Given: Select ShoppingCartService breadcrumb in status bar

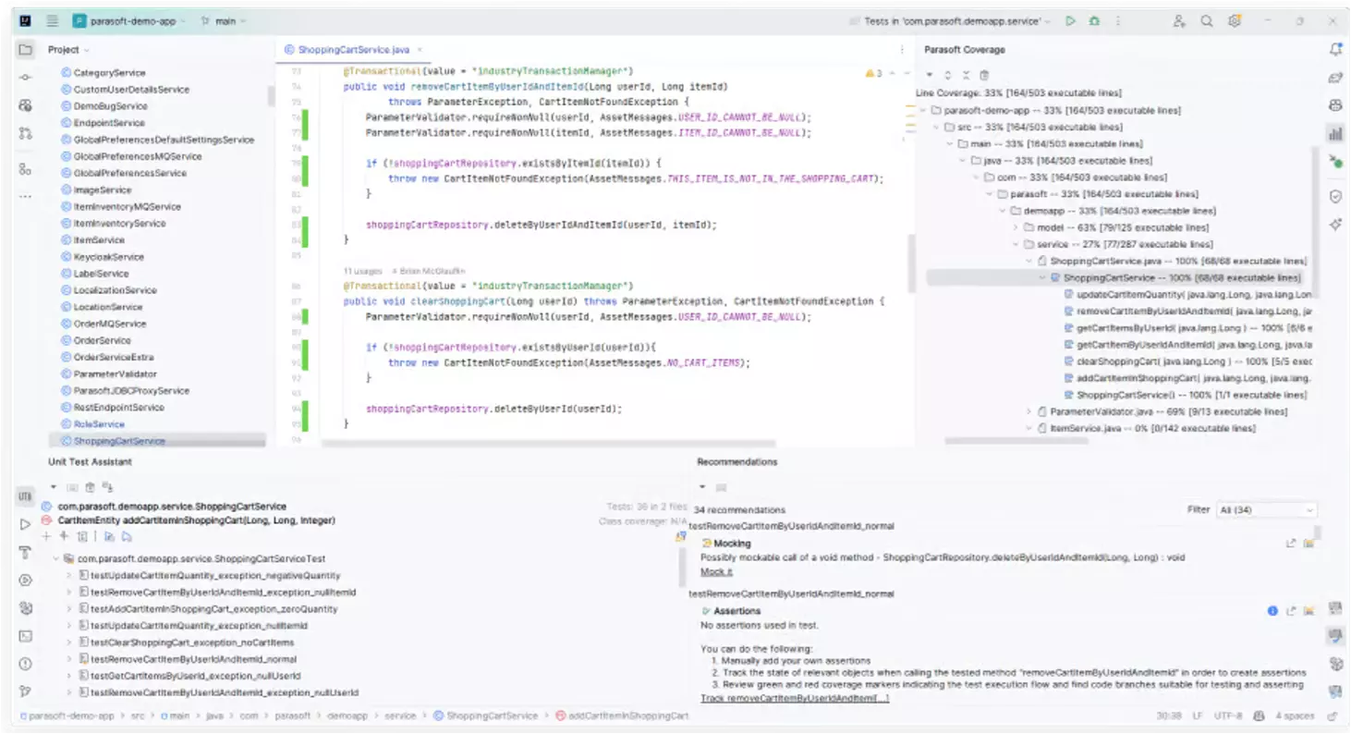Looking at the screenshot, I should click(485, 716).
